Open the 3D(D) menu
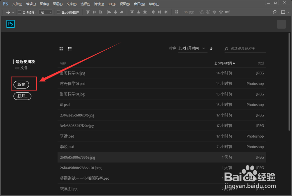The width and height of the screenshot is (292, 196). [x=112, y=4]
